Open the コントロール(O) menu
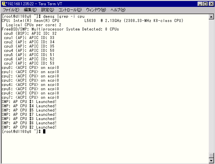 (70, 10)
